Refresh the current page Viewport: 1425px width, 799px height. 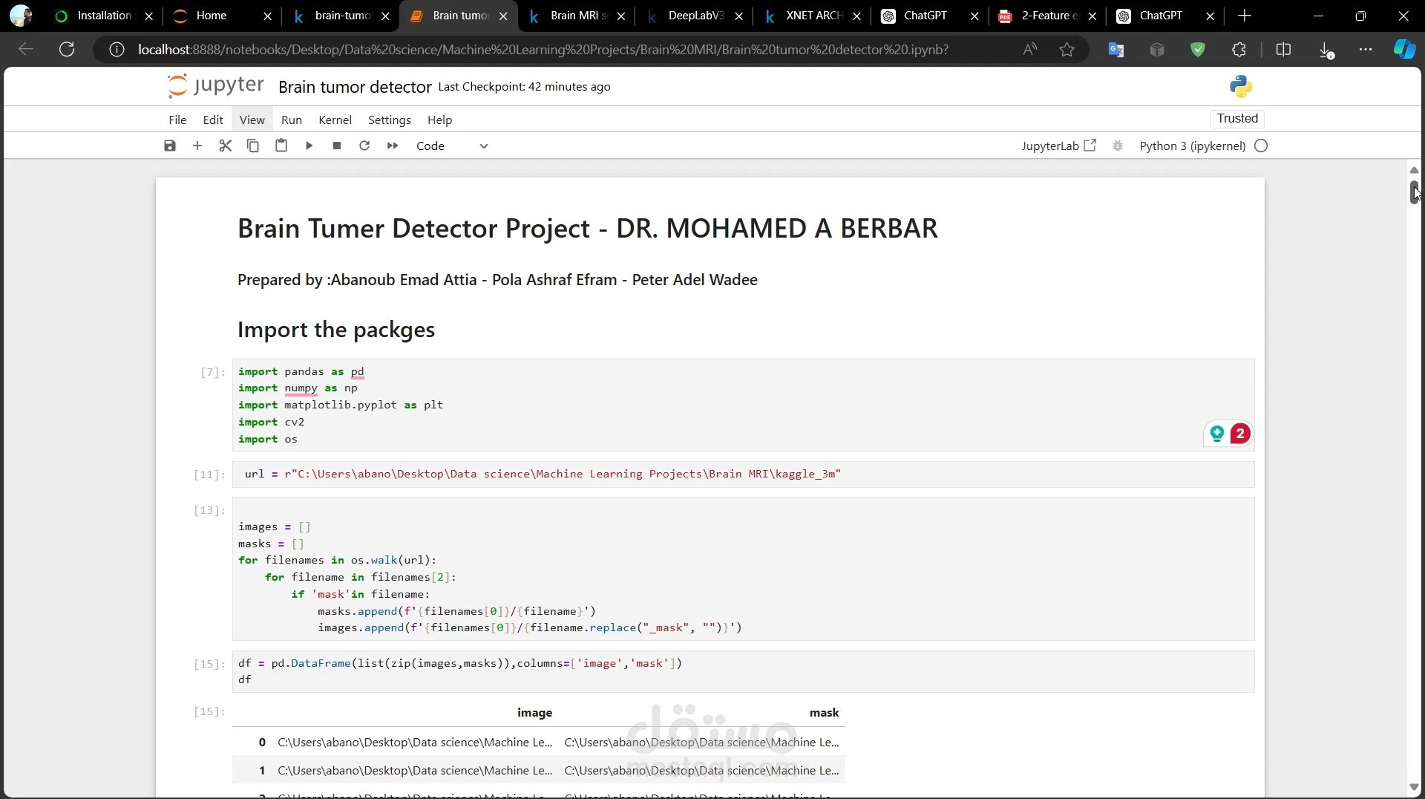tap(67, 49)
